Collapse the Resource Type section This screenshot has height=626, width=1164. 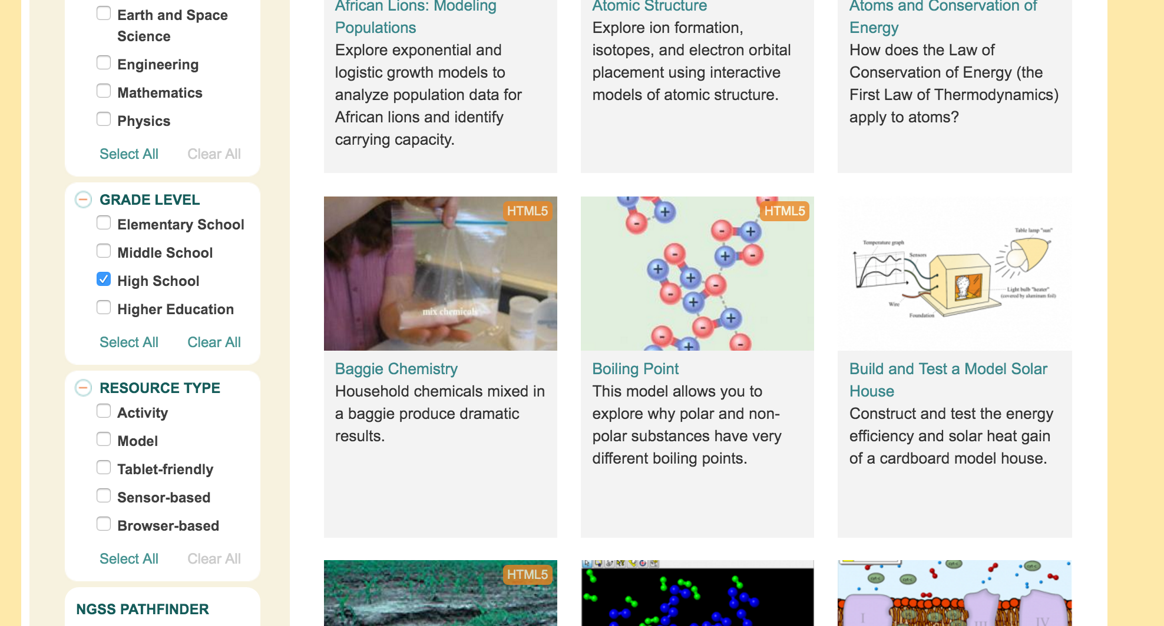(x=83, y=388)
